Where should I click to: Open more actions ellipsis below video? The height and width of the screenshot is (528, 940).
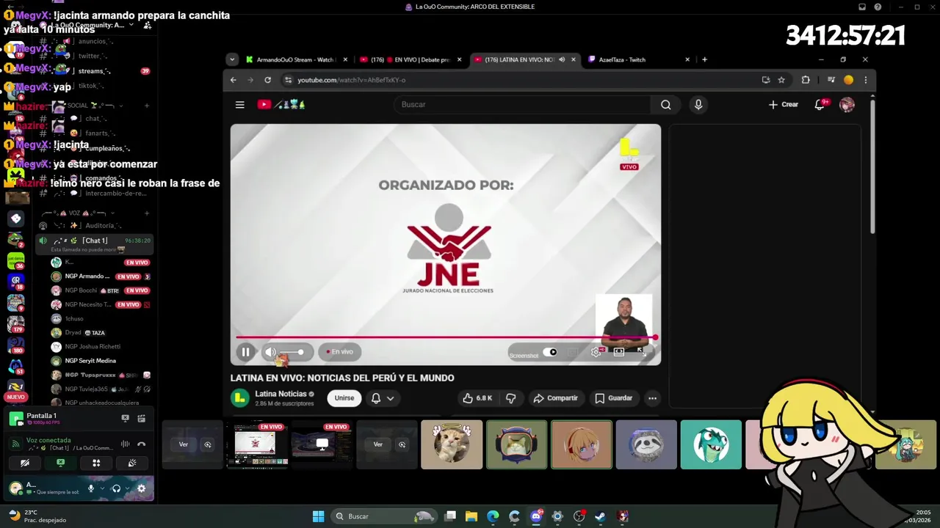[652, 398]
